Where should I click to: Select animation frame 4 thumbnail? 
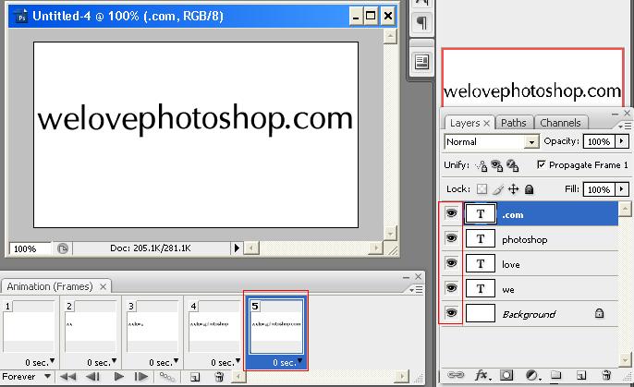point(214,326)
